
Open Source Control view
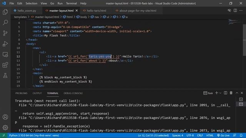pos(5,33)
